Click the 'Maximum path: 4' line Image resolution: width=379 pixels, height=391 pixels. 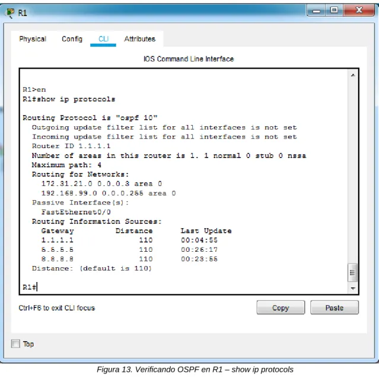click(x=66, y=165)
